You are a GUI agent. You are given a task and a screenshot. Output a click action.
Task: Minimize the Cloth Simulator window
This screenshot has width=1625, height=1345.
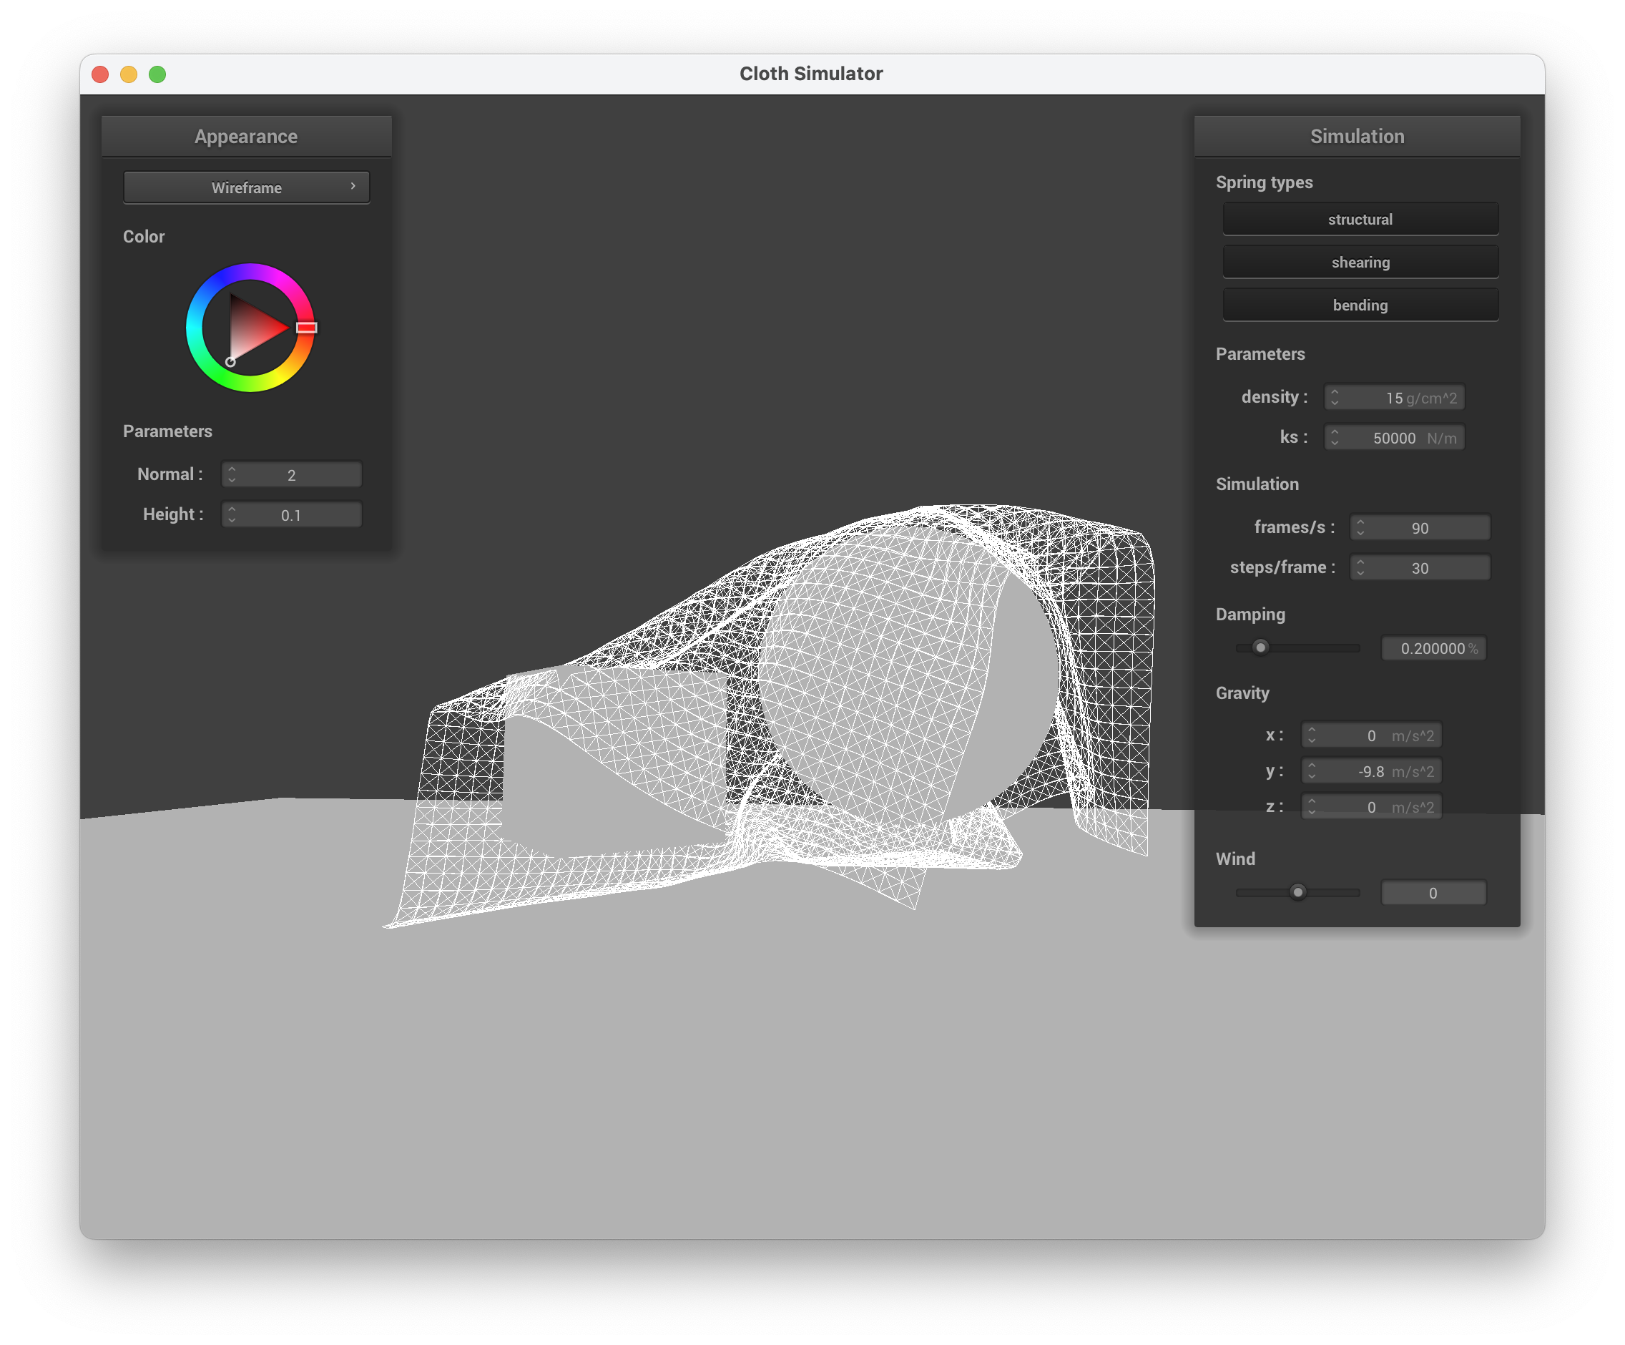(129, 74)
